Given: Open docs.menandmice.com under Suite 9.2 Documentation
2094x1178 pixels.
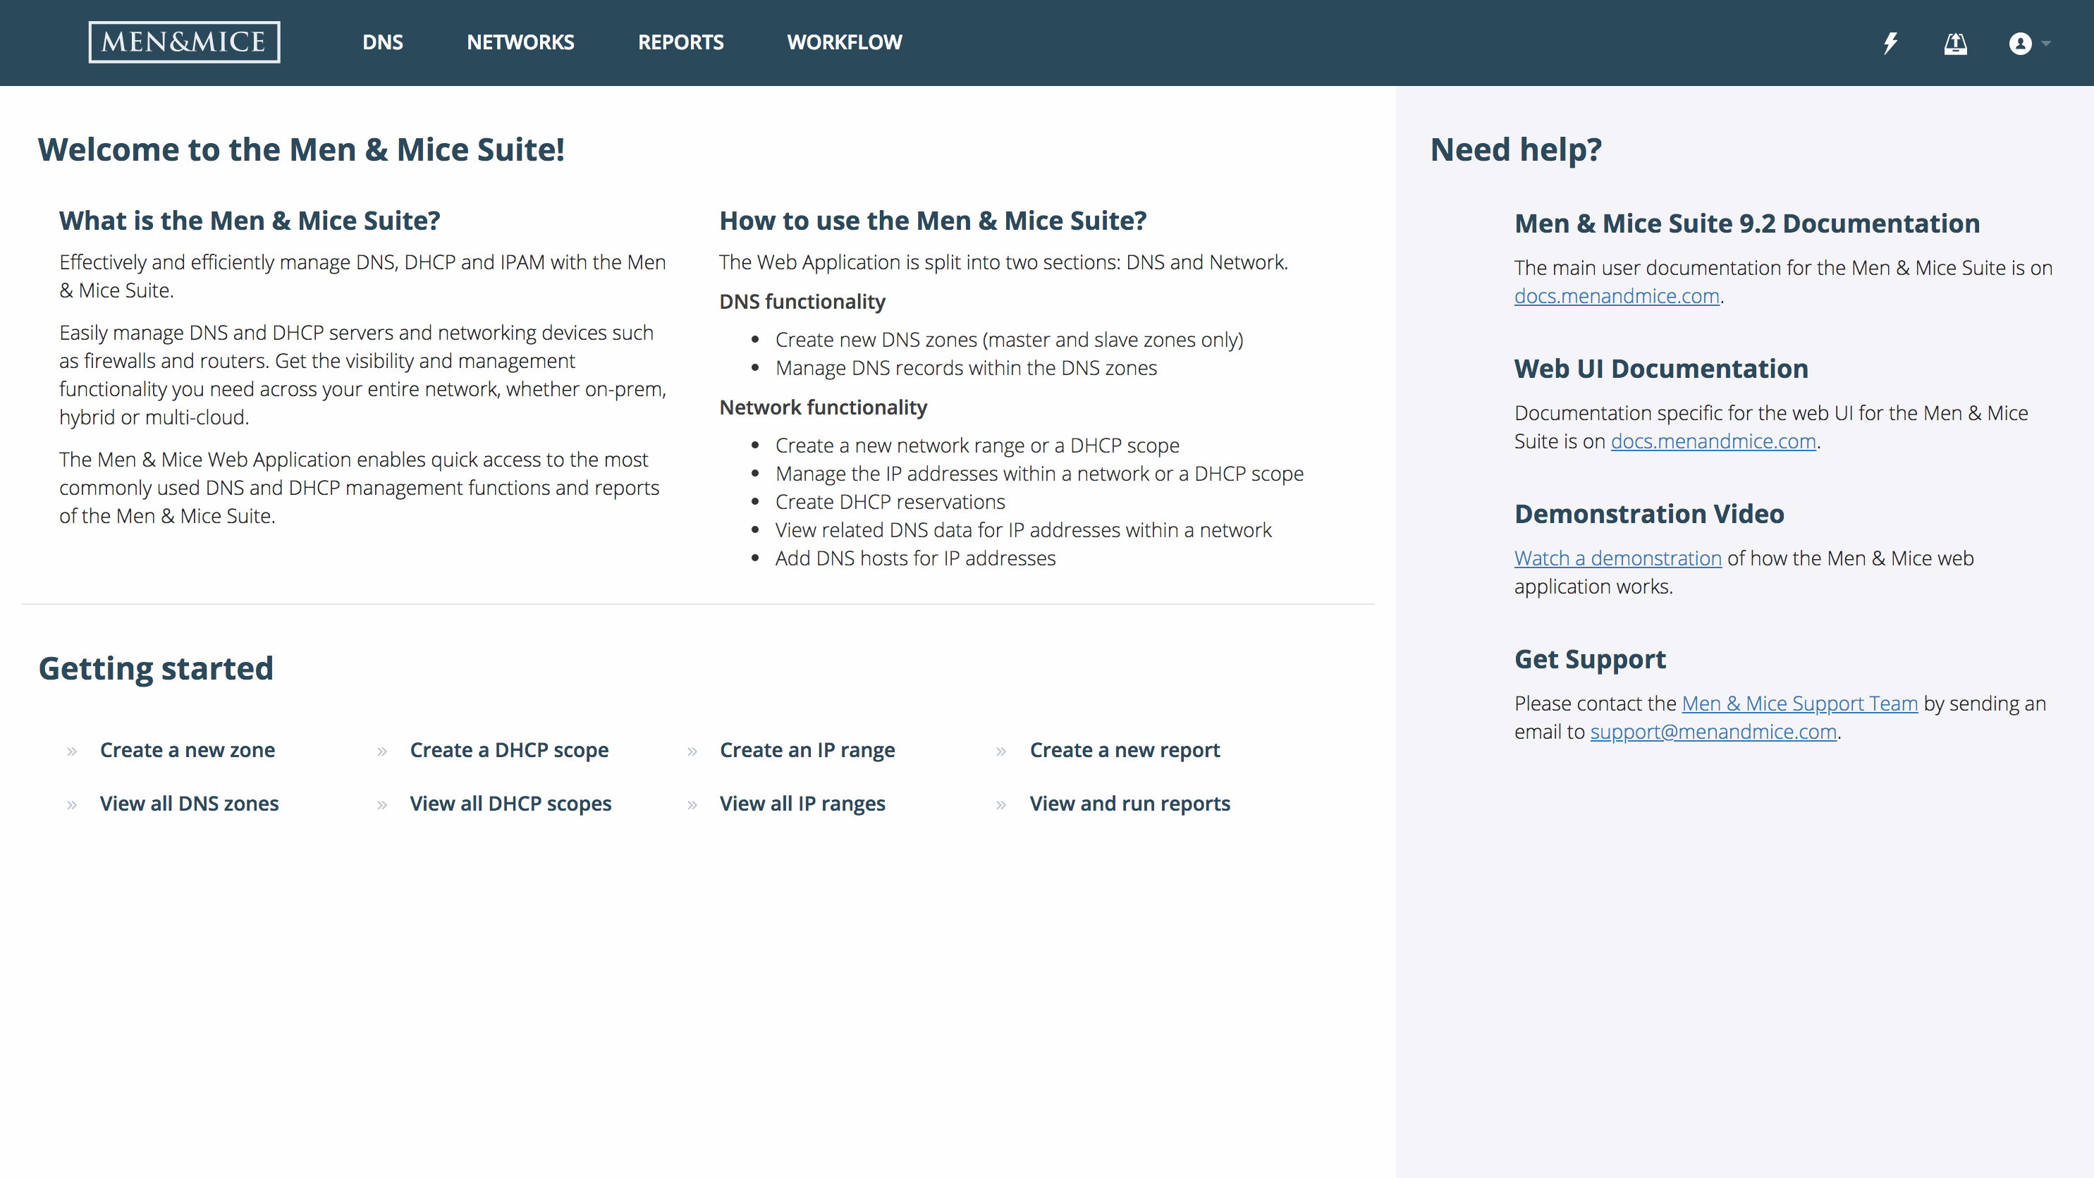Looking at the screenshot, I should pyautogui.click(x=1616, y=296).
